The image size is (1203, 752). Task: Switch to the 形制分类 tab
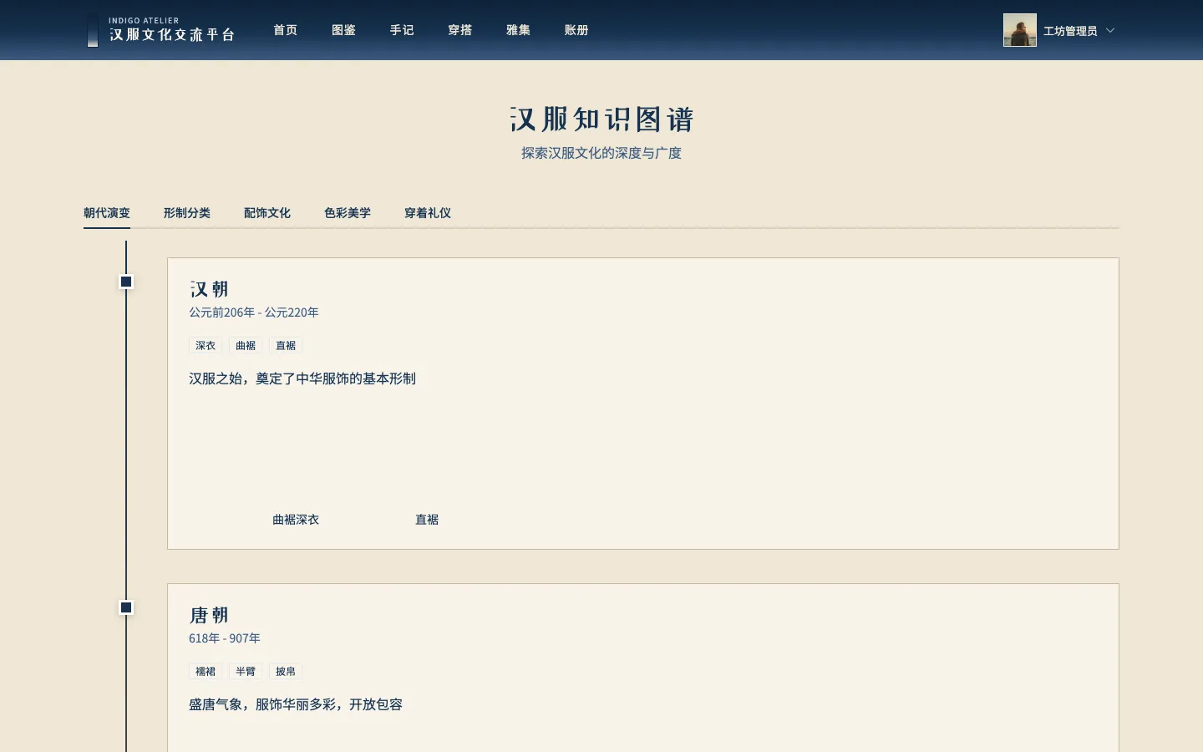187,213
